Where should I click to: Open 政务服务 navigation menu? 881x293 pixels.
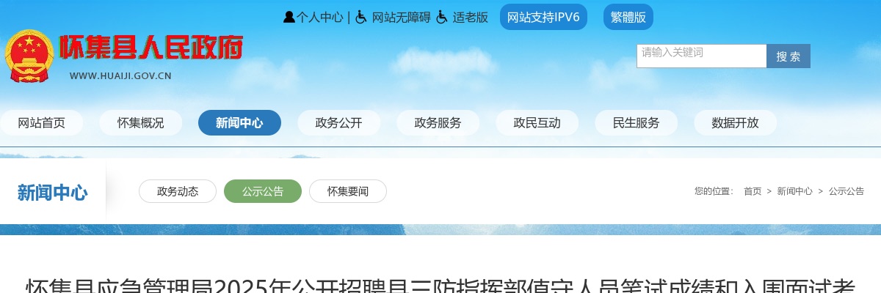point(438,123)
